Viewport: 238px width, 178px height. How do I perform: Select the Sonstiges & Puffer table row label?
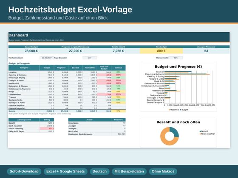point(17,103)
